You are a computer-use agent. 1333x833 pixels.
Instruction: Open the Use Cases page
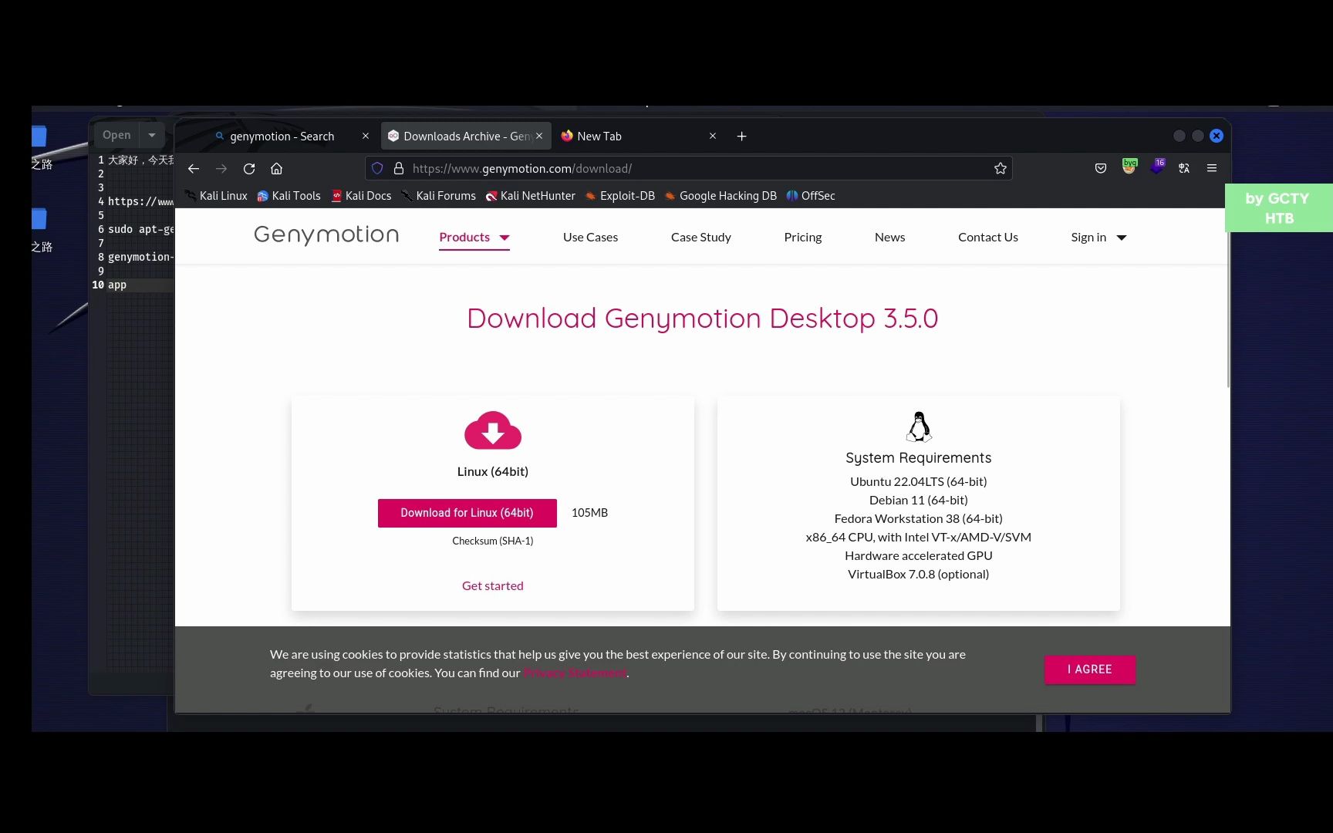[590, 238]
